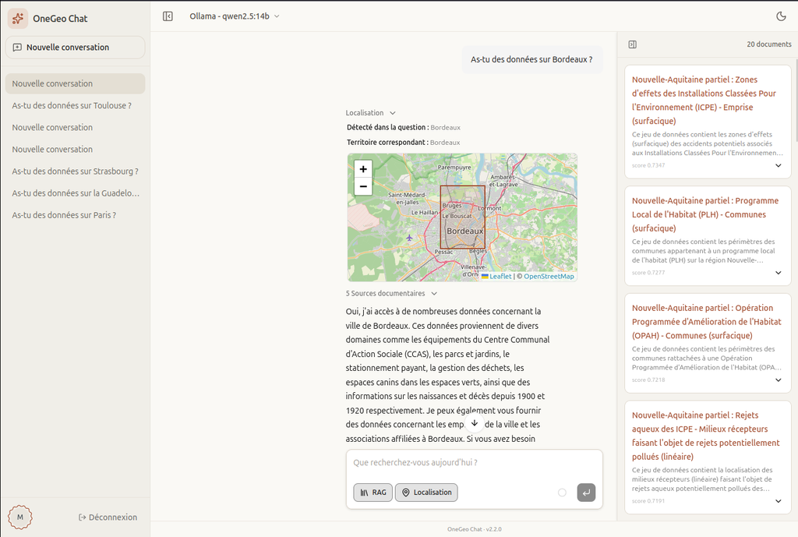Click the scroll-down arrow in chat
This screenshot has height=537, width=798.
(475, 423)
